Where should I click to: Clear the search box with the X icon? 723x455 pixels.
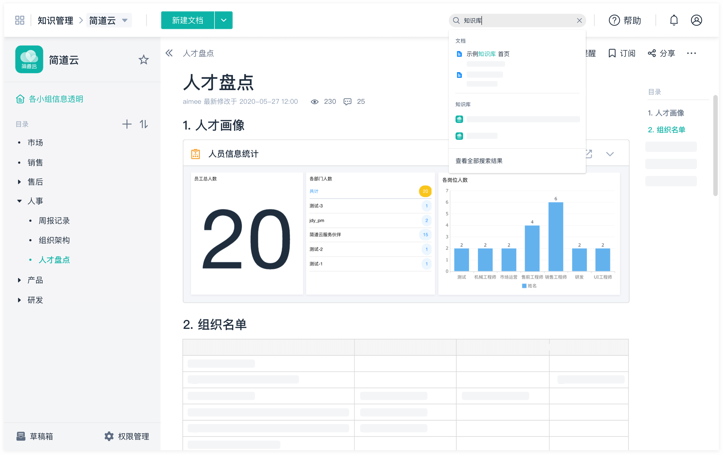pyautogui.click(x=579, y=20)
